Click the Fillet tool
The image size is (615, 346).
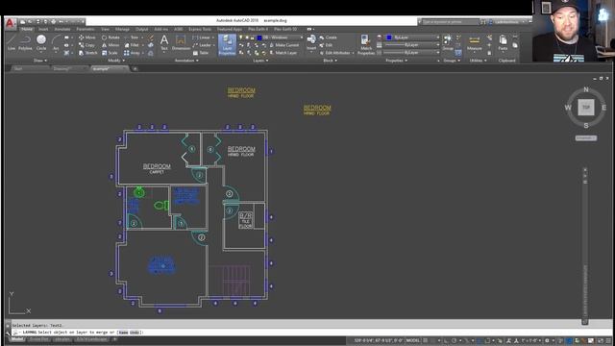(x=132, y=45)
